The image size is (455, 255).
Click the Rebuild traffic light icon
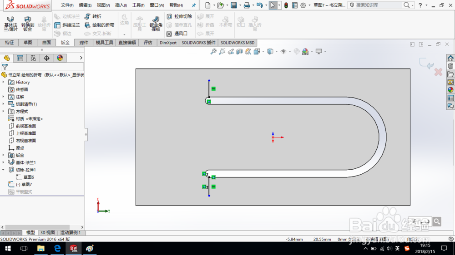286,5
